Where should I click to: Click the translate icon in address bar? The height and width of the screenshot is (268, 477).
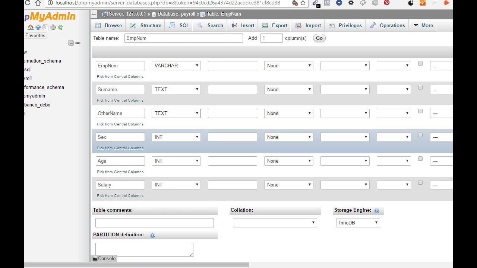[295, 3]
